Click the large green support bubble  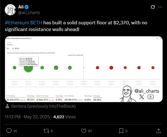coord(28,68)
